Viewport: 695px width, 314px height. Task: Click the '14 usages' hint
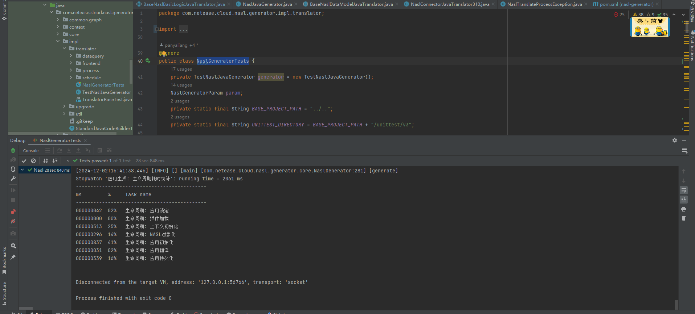(181, 85)
